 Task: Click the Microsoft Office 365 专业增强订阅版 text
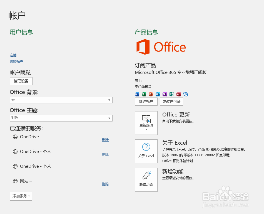click(x=171, y=72)
